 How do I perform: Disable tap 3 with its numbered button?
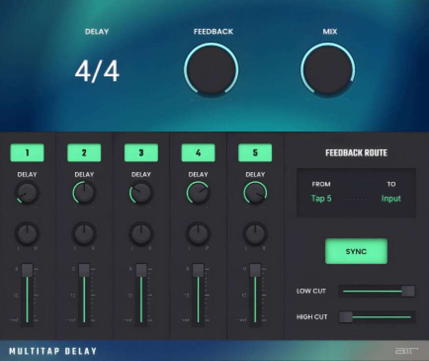tap(141, 153)
